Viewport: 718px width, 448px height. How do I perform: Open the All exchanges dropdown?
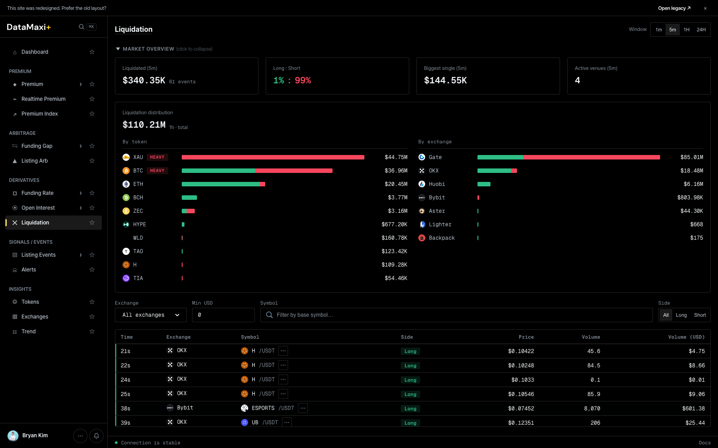pyautogui.click(x=150, y=315)
